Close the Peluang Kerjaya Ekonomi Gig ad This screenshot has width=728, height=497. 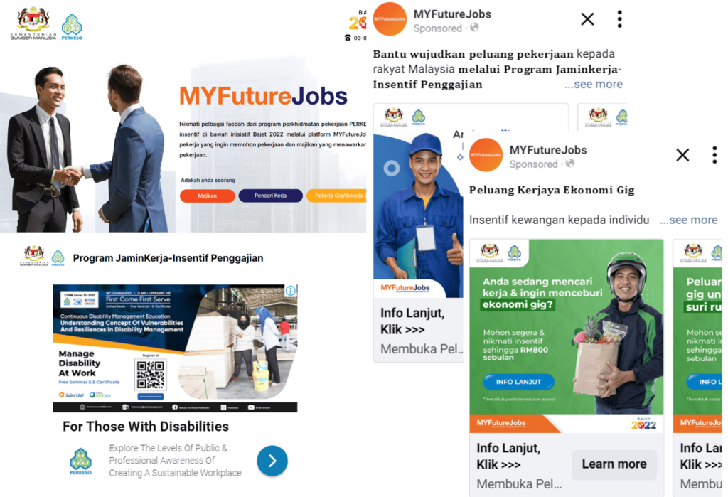682,155
